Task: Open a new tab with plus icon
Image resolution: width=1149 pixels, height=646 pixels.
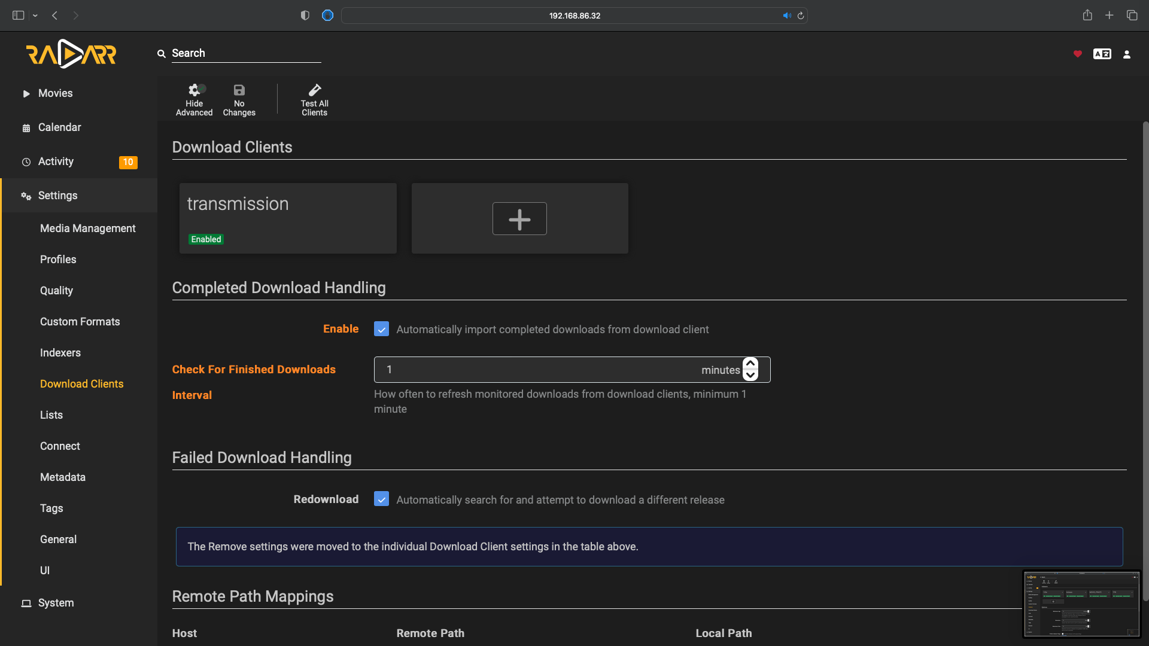Action: click(1109, 15)
